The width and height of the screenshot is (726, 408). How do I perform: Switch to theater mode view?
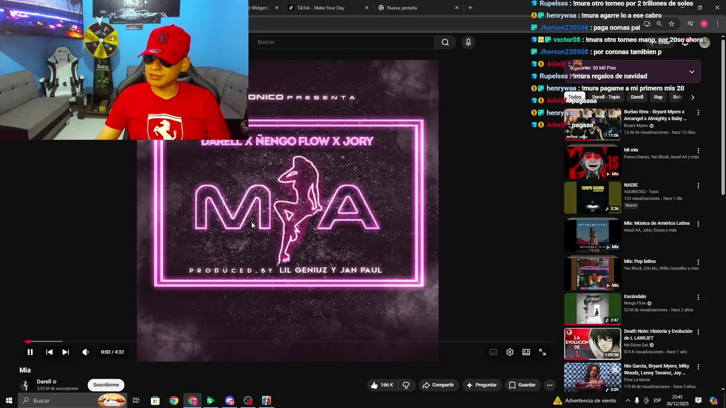(x=526, y=352)
